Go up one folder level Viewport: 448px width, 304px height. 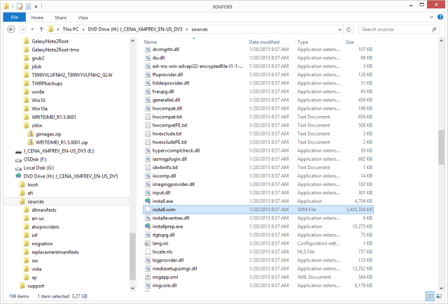pos(41,29)
